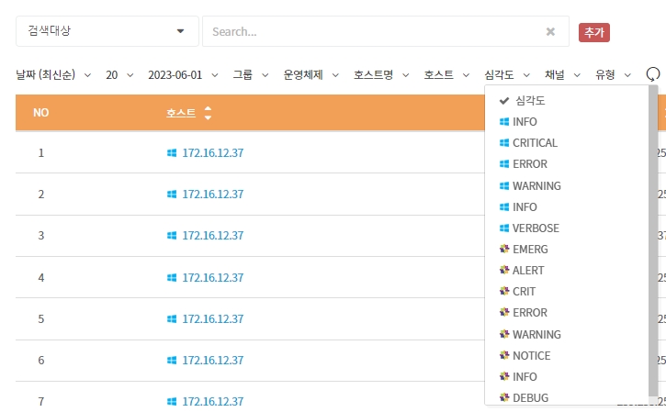Clear the search box with the X icon
The height and width of the screenshot is (412, 666).
pyautogui.click(x=550, y=31)
